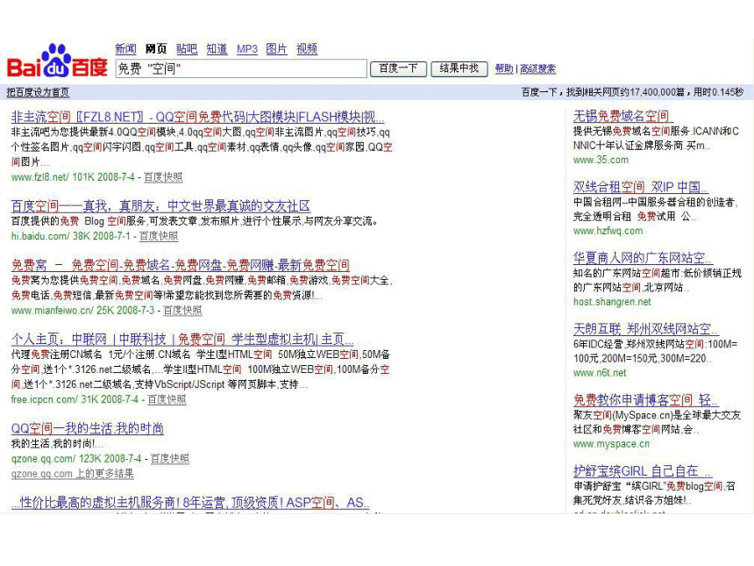Open the MP3 search tab

[x=247, y=49]
